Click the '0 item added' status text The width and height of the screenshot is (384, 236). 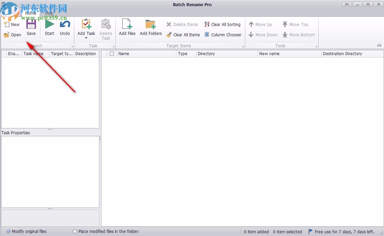(256, 232)
